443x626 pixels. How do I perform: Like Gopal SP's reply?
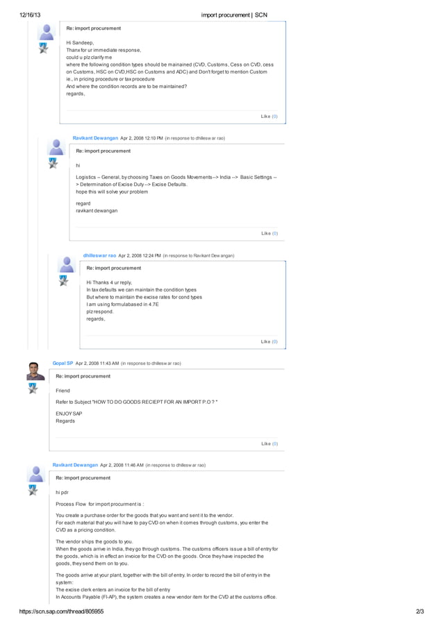click(269, 443)
